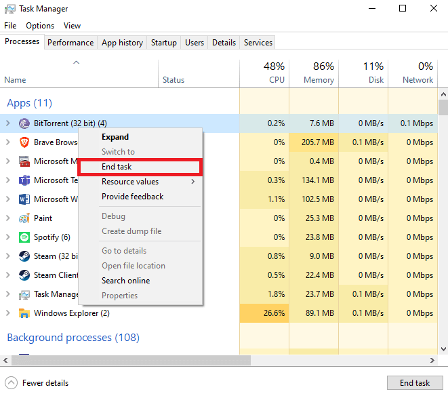Expand the Microsoft Teams process group
This screenshot has width=448, height=398.
tap(8, 180)
